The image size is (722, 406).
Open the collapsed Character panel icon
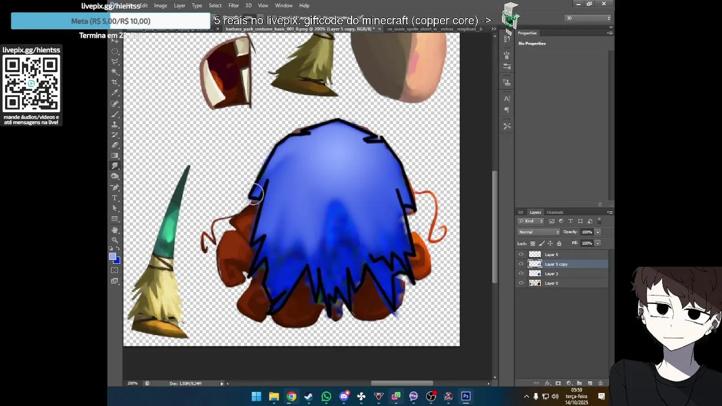[507, 99]
